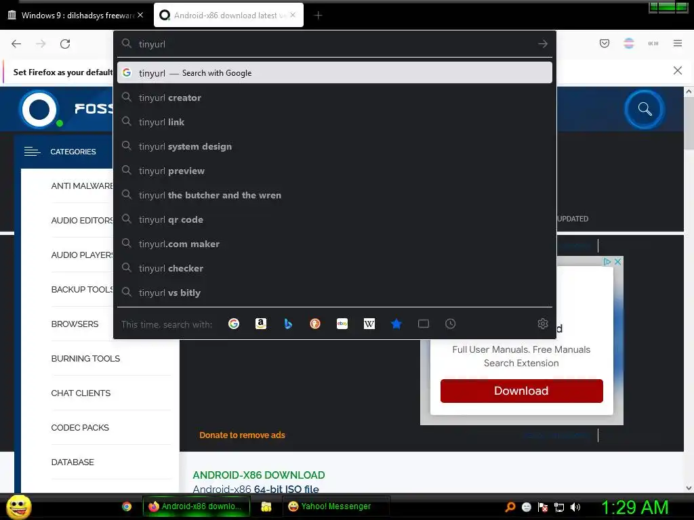Open CODEC PACKS category
694x520 pixels.
click(x=80, y=428)
